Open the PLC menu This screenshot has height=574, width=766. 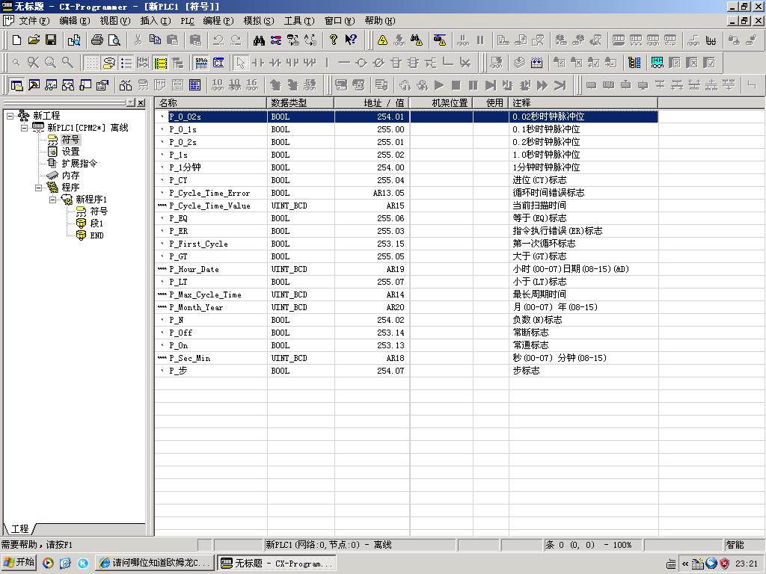click(186, 21)
